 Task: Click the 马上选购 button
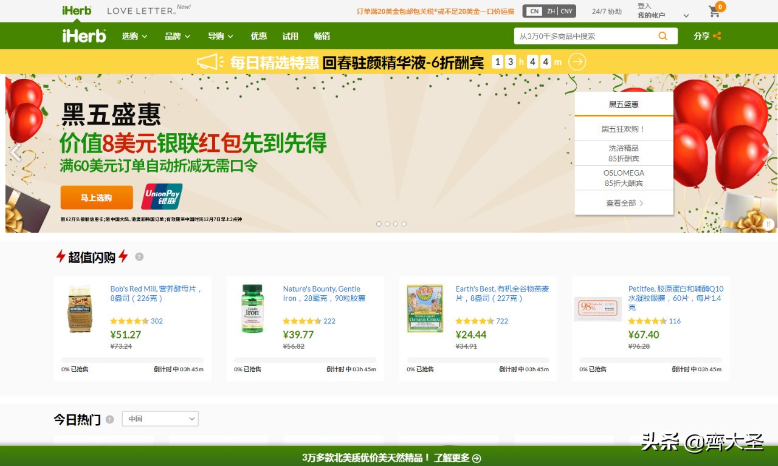[96, 197]
